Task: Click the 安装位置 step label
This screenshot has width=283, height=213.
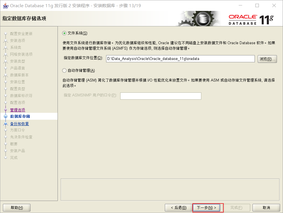Action: [x=17, y=82]
